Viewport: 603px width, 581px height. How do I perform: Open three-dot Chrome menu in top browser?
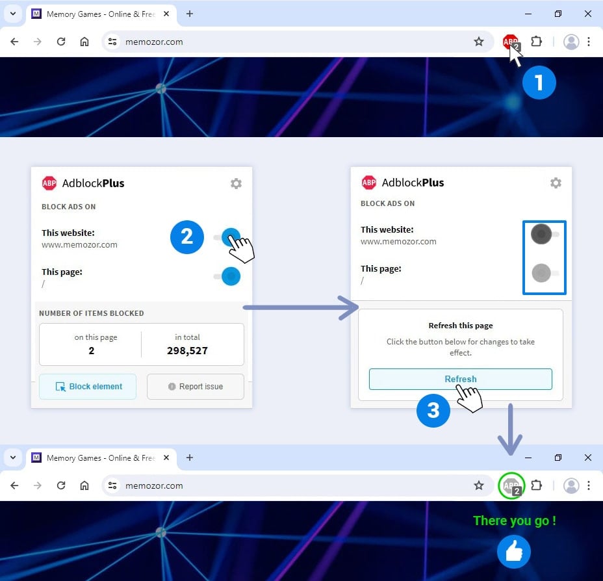pyautogui.click(x=589, y=42)
